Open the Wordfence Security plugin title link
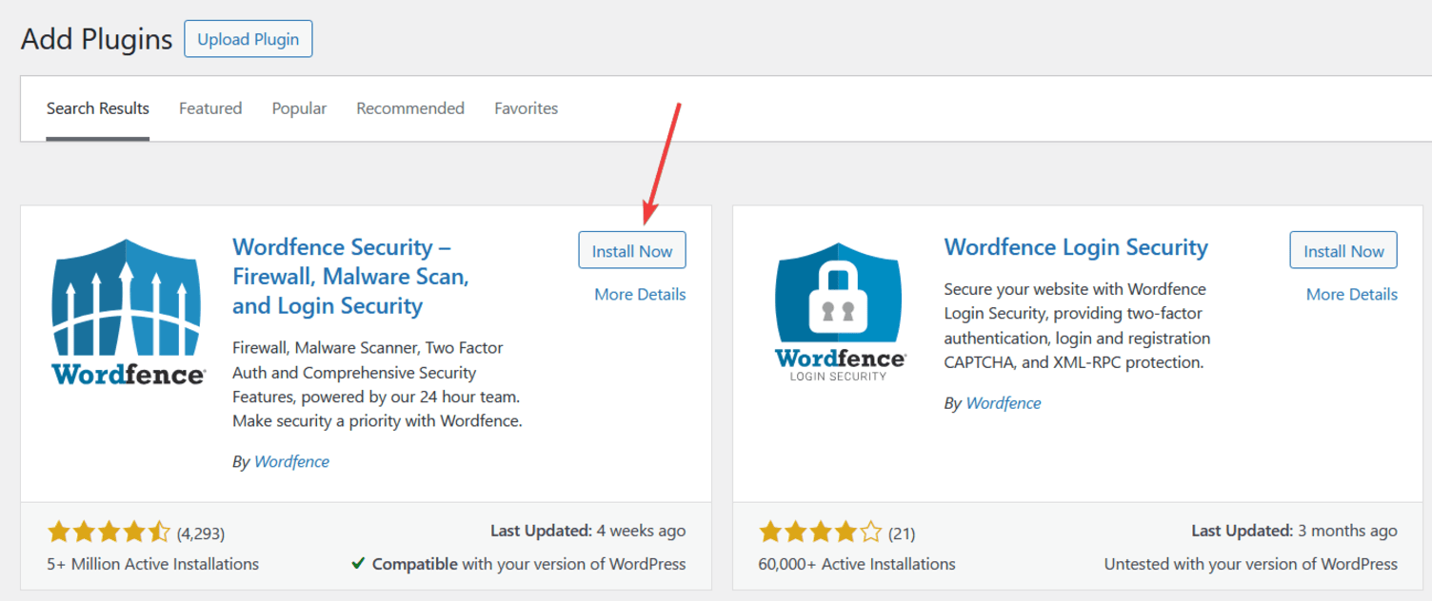The height and width of the screenshot is (601, 1432). coord(351,276)
